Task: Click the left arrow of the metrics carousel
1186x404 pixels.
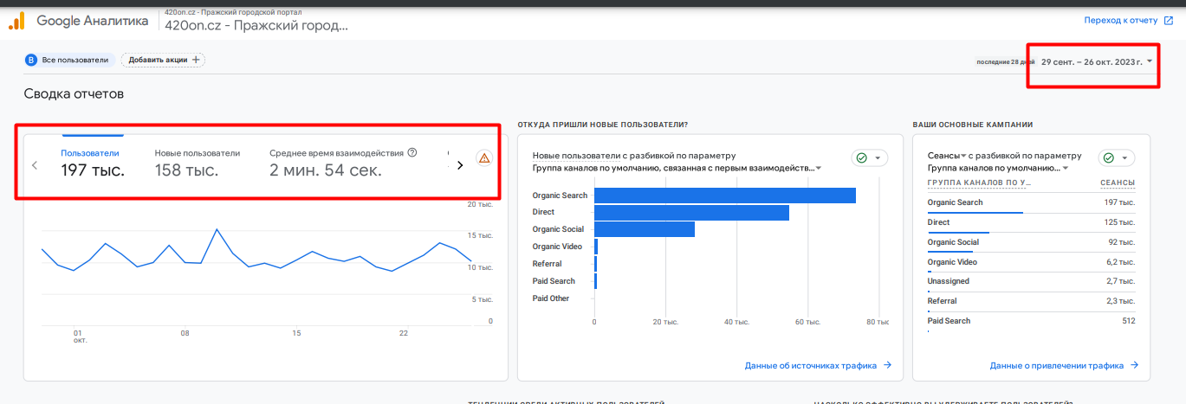Action: click(35, 164)
